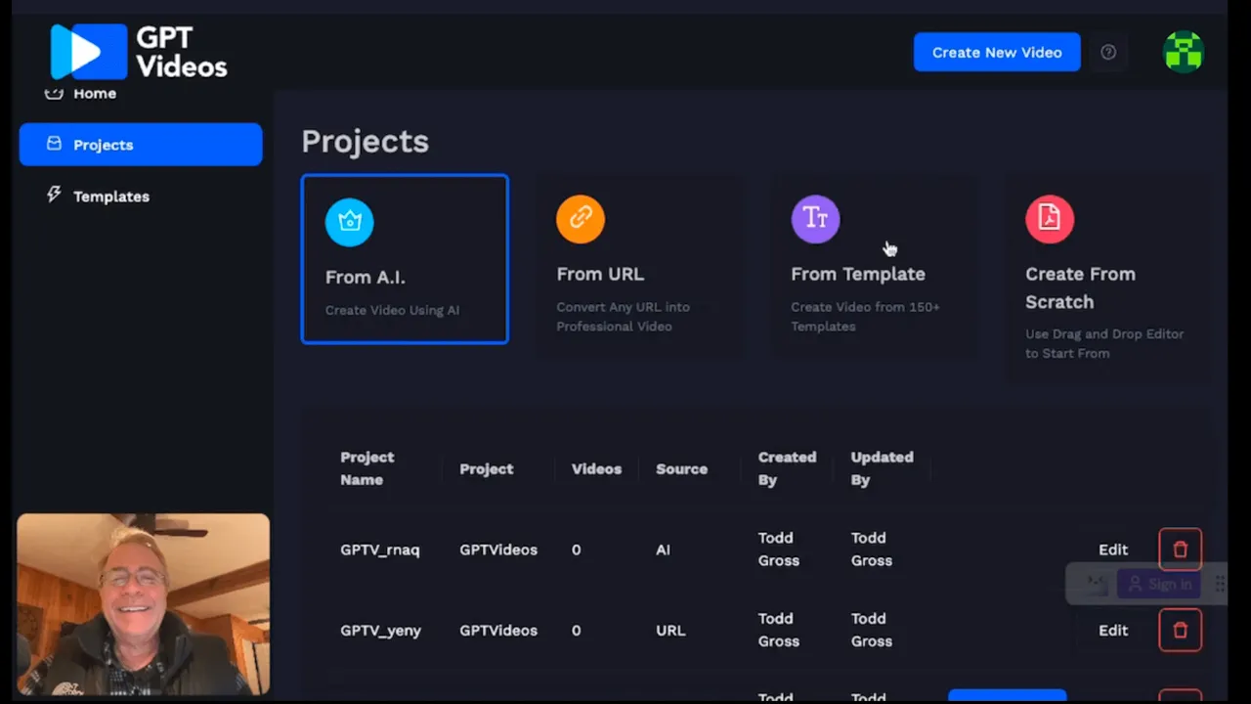Click GPTVideos cell in GPTV_rnaq row
The height and width of the screenshot is (704, 1251).
coord(498,550)
